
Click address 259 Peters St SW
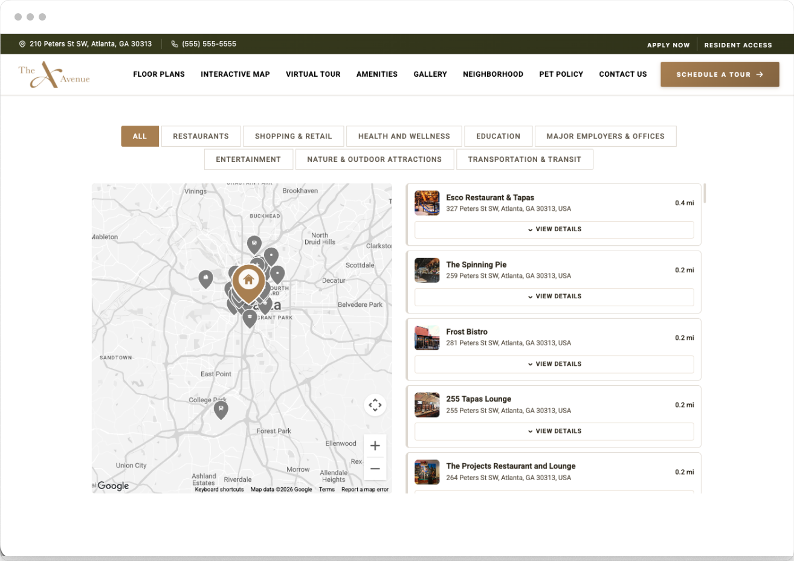click(x=508, y=276)
